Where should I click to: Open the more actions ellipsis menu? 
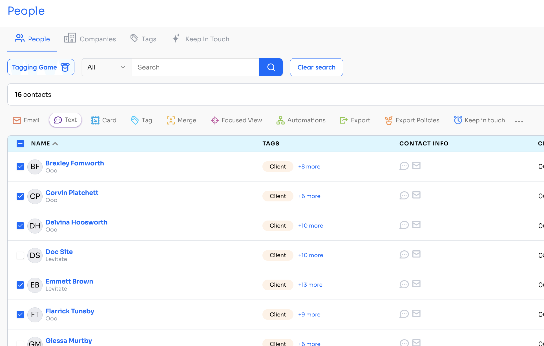coord(519,121)
